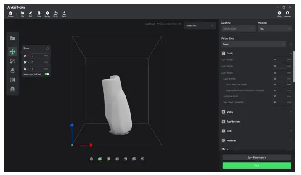This screenshot has width=301, height=175.
Task: Open the Device home icon
Action: 10,14
